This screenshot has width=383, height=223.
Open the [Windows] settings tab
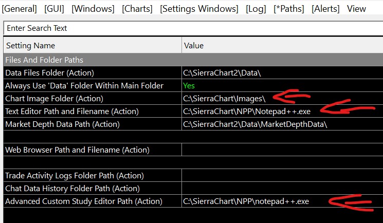[x=93, y=9]
